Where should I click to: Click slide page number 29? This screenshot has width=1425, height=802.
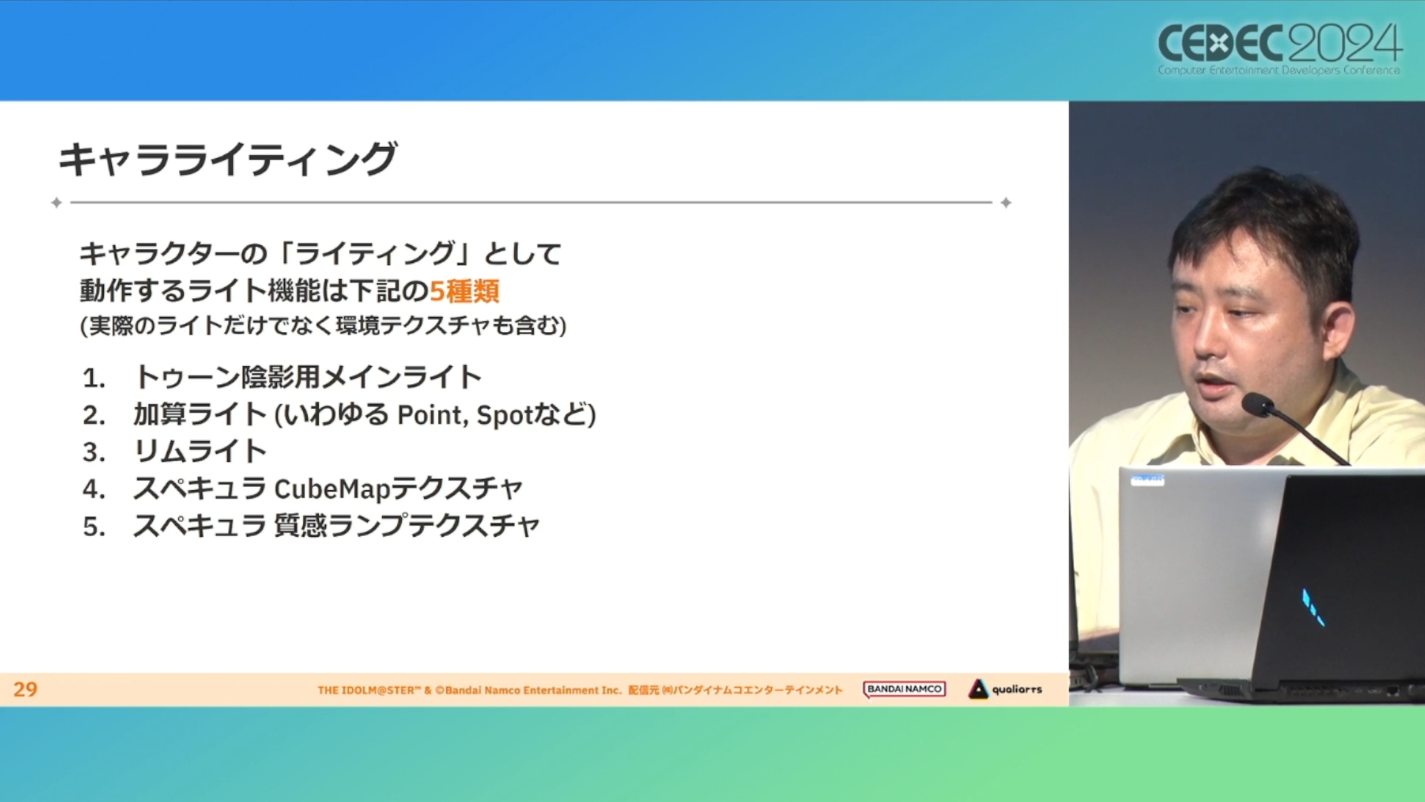[x=25, y=689]
